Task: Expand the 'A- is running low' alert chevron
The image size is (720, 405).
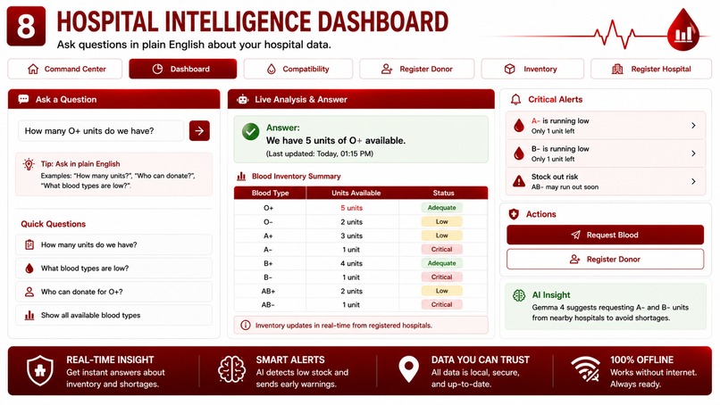Action: click(693, 125)
